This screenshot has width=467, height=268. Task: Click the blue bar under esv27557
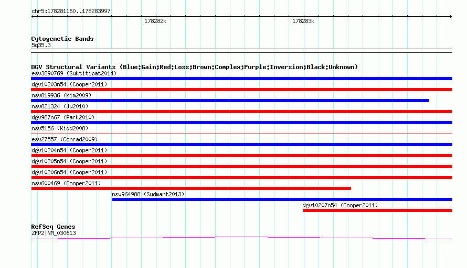241,144
